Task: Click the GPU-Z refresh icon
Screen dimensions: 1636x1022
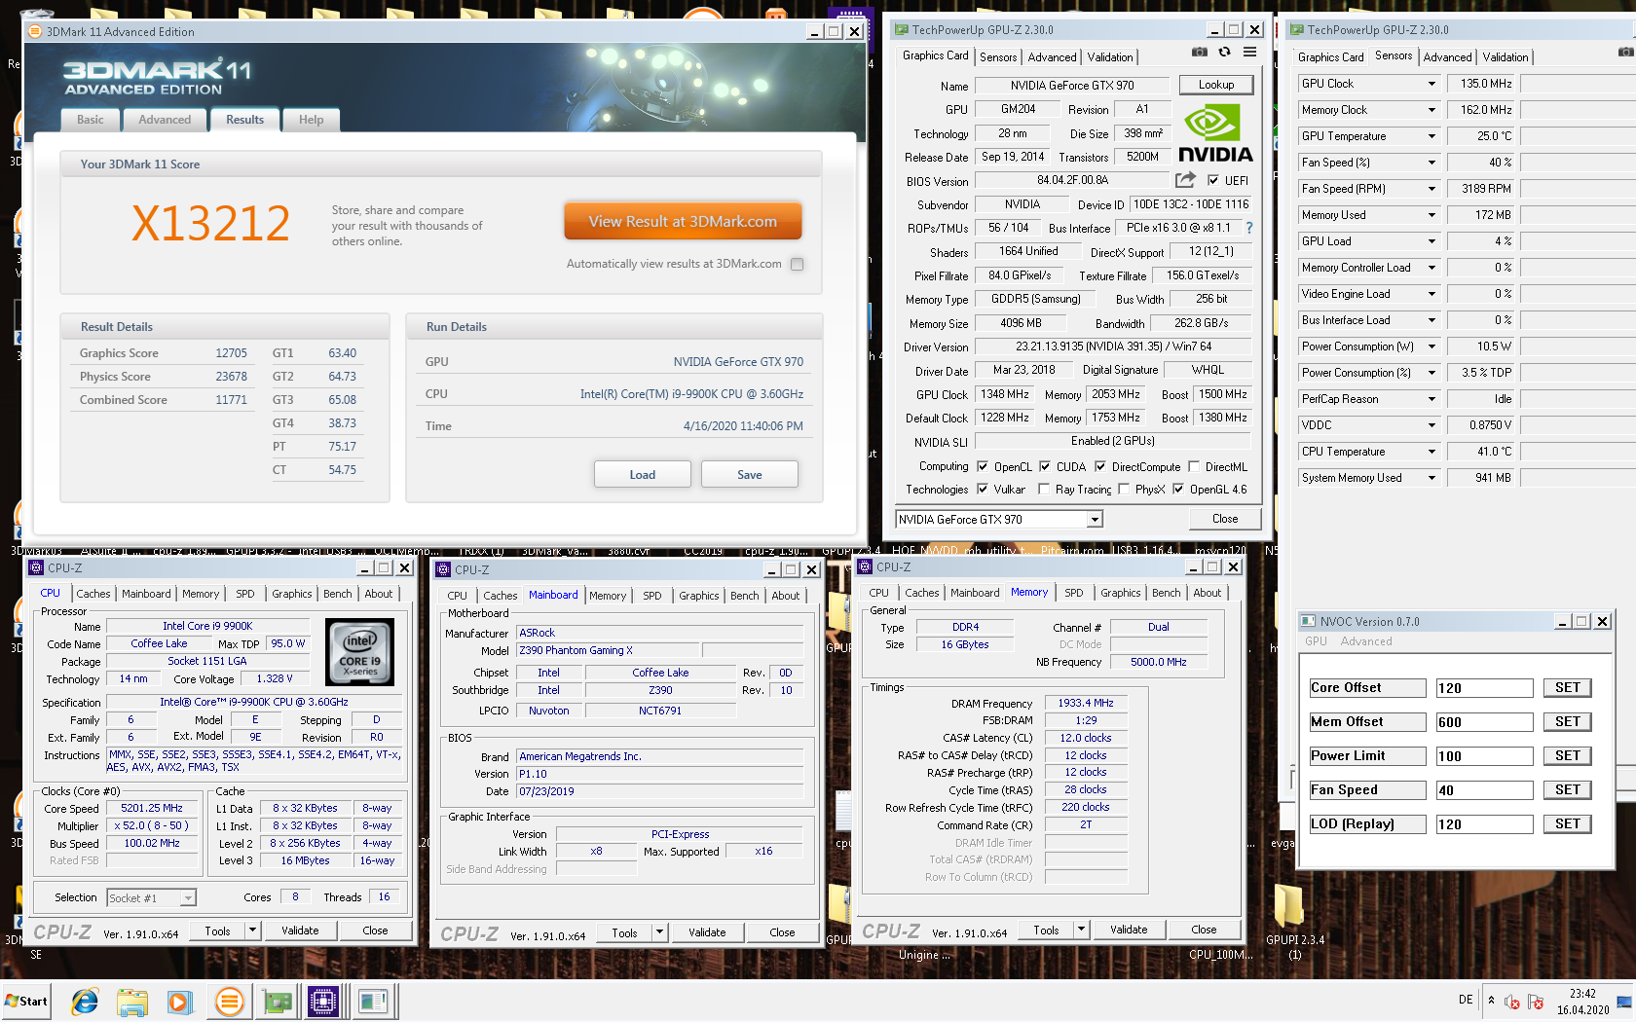Action: tap(1225, 53)
